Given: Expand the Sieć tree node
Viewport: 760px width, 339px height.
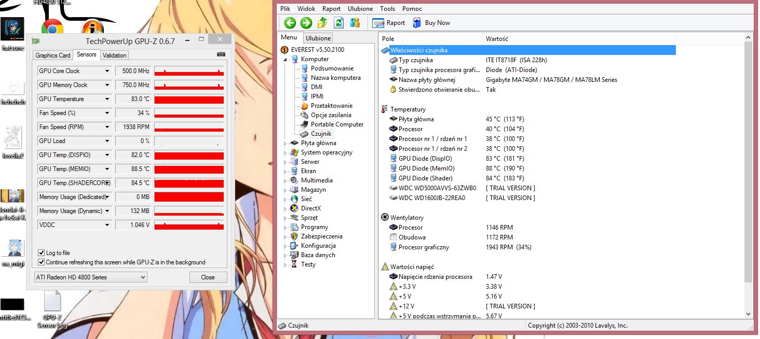Looking at the screenshot, I should pyautogui.click(x=285, y=199).
